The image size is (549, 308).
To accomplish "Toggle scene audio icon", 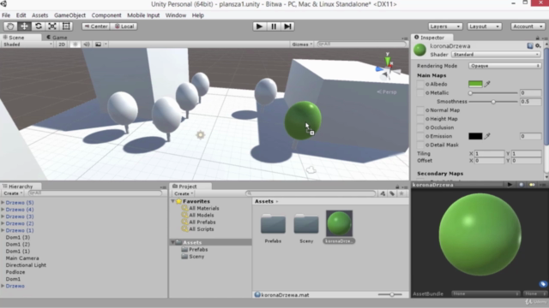I will (x=87, y=44).
